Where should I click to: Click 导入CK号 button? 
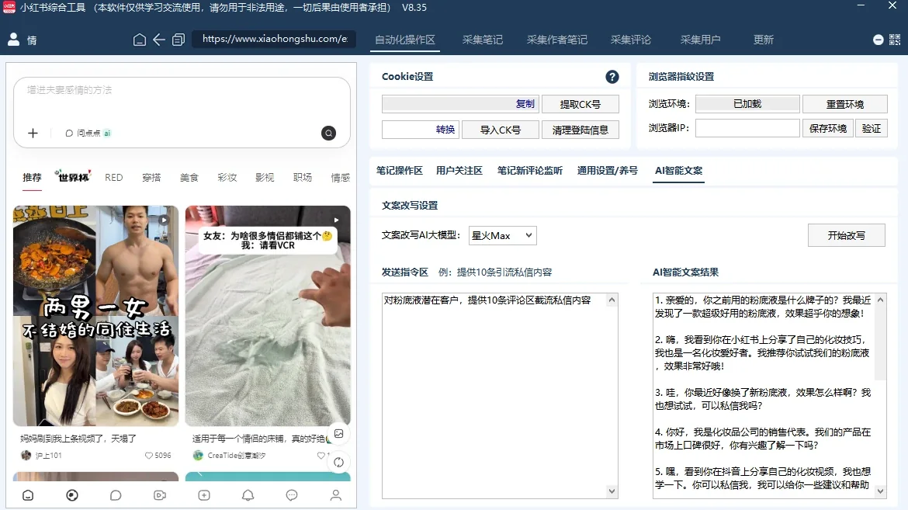(x=501, y=130)
